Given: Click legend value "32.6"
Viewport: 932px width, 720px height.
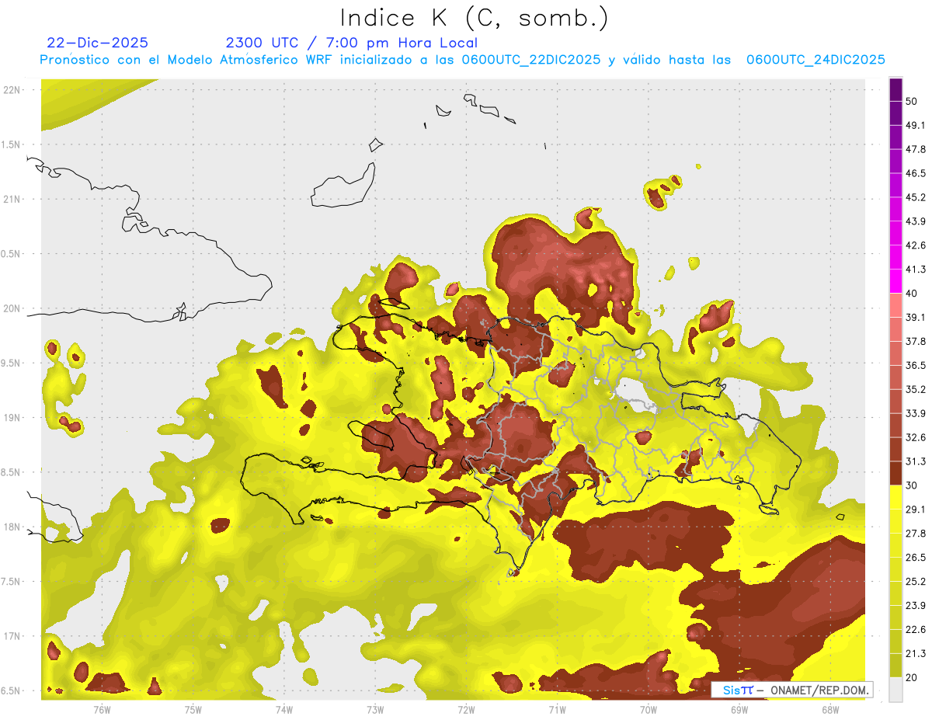Looking at the screenshot, I should 916,438.
